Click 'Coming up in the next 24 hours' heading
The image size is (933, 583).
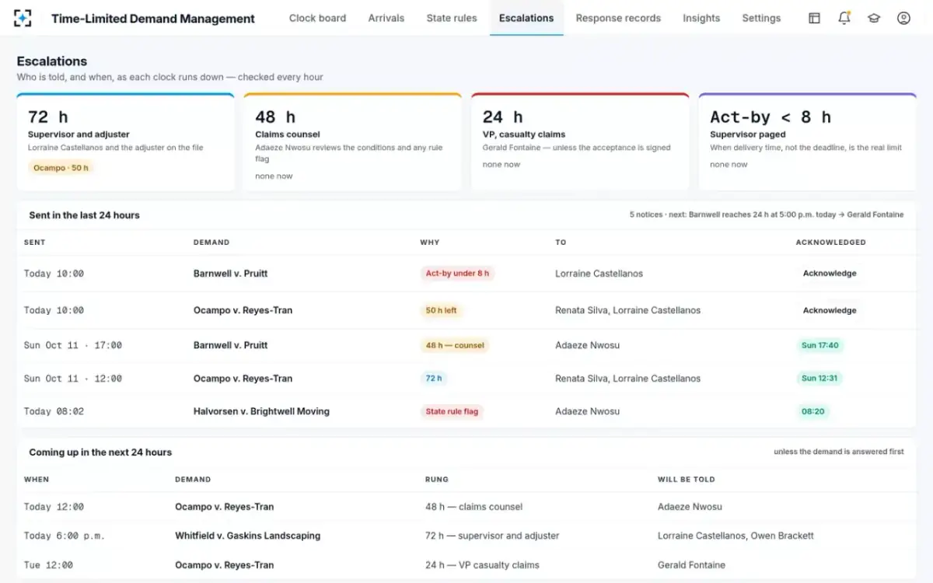tap(100, 452)
